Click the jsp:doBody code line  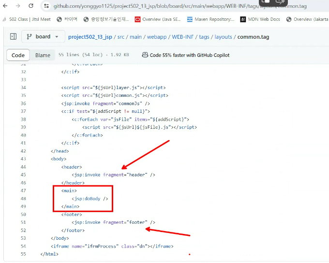(90, 199)
